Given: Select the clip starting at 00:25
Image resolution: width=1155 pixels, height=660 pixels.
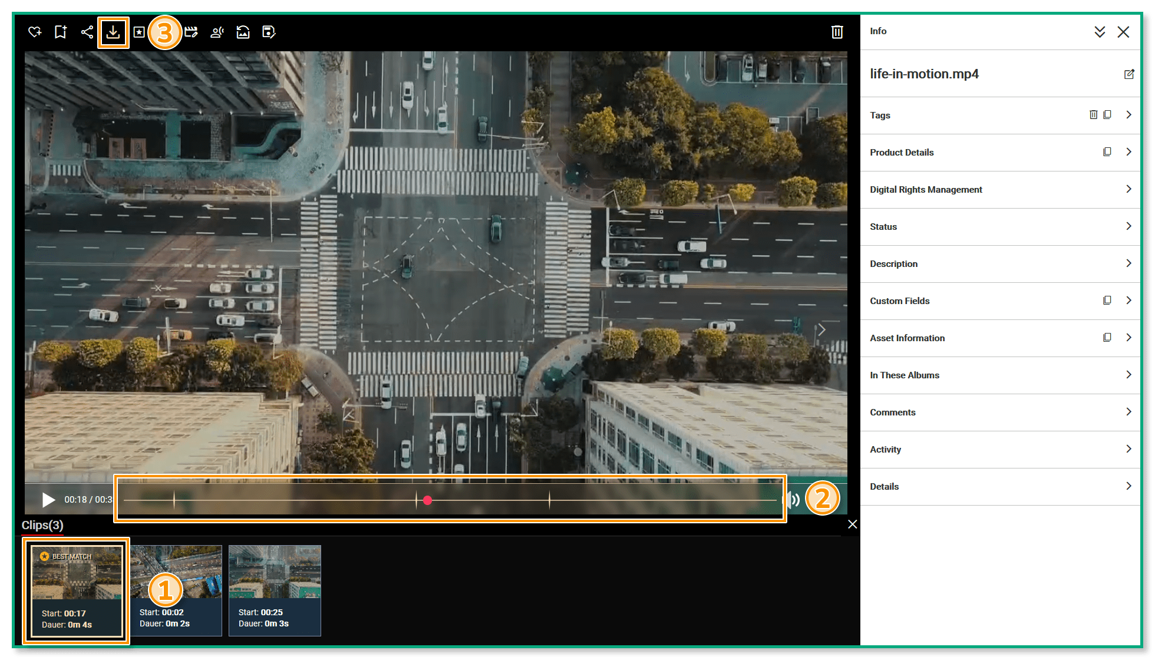Looking at the screenshot, I should coord(275,590).
